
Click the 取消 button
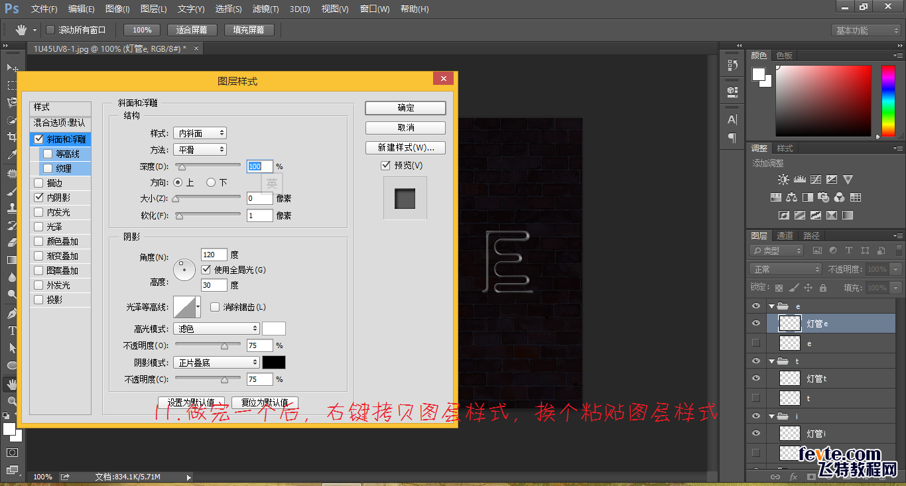click(x=405, y=127)
